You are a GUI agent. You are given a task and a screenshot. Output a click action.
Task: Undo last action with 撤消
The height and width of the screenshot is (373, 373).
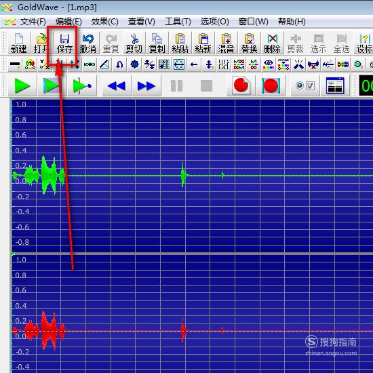click(x=87, y=43)
